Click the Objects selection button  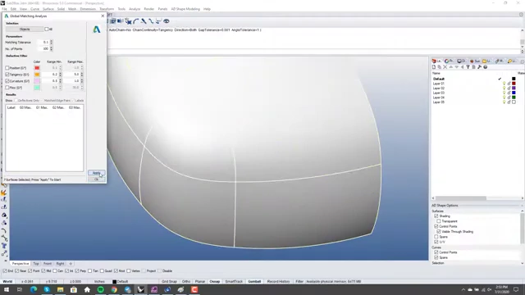(25, 29)
